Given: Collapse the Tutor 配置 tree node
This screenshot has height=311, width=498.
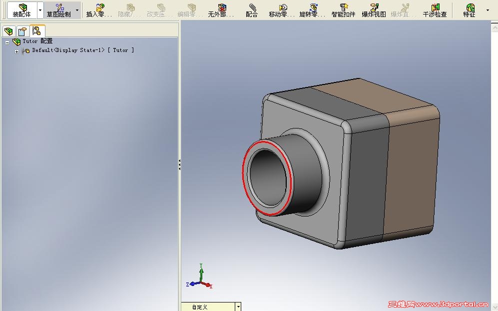Looking at the screenshot, I should 7,42.
